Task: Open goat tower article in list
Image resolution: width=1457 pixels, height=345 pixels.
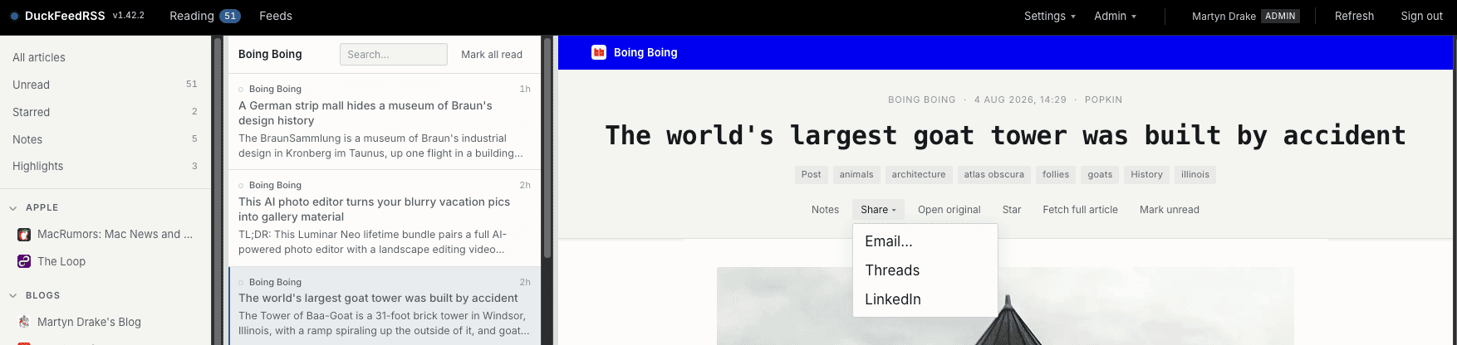Action: coord(385,306)
